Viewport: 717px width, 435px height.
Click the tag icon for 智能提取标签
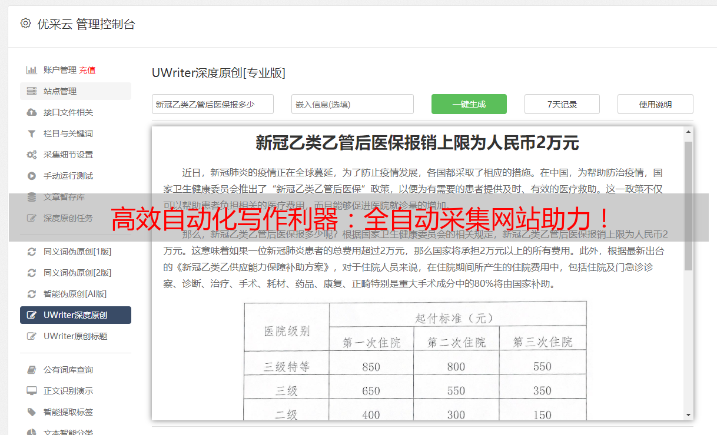tap(32, 412)
